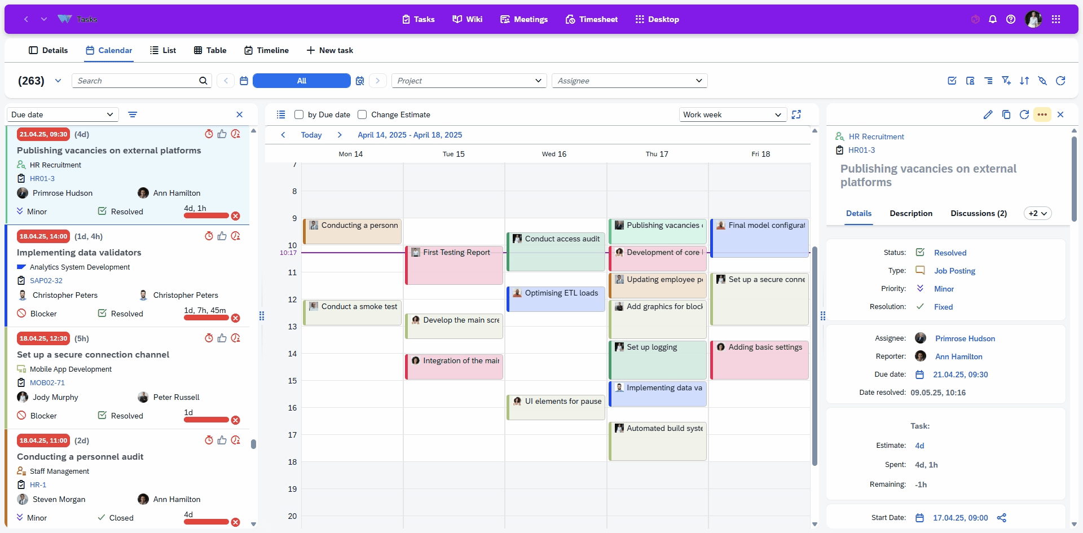Screen dimensions: 1083x533
Task: Expand calendar to fullscreen
Action: click(x=796, y=114)
